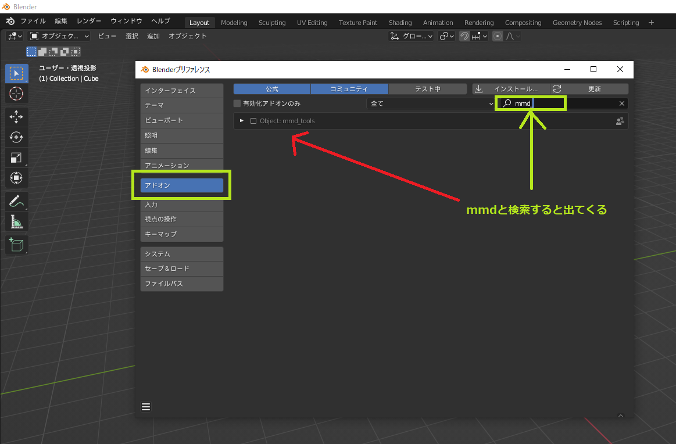This screenshot has height=444, width=676.
Task: Click the インストール button
Action: (512, 89)
